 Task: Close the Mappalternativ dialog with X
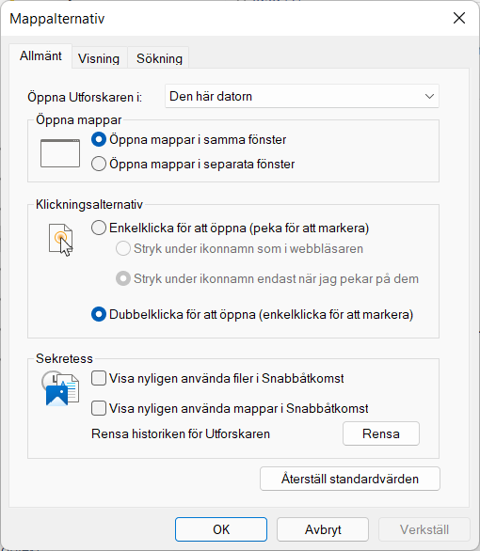tap(459, 18)
